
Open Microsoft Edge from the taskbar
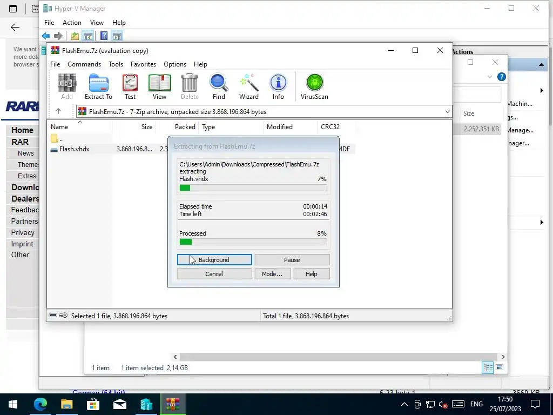[x=40, y=404]
